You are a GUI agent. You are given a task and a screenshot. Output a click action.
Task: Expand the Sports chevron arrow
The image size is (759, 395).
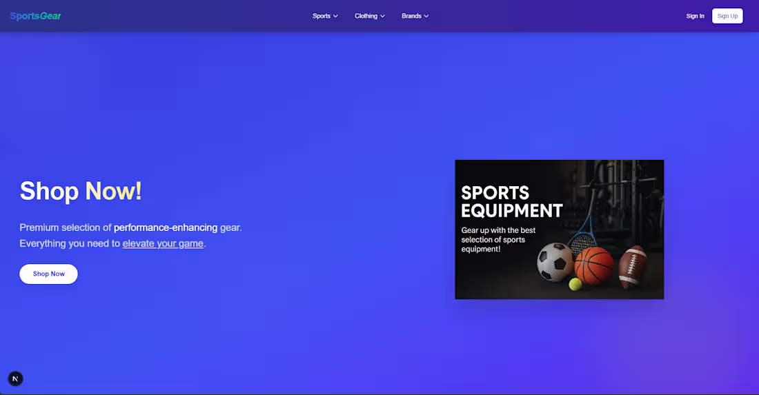pos(335,17)
